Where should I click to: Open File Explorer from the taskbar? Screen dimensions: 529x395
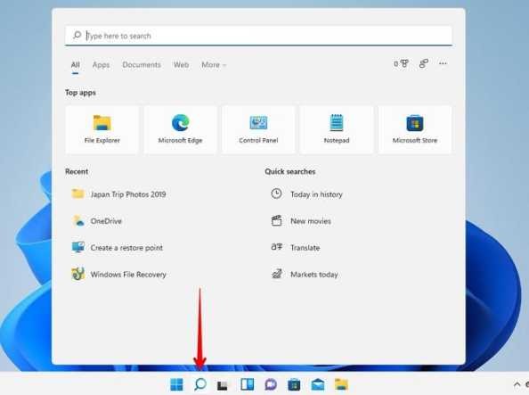pyautogui.click(x=341, y=384)
